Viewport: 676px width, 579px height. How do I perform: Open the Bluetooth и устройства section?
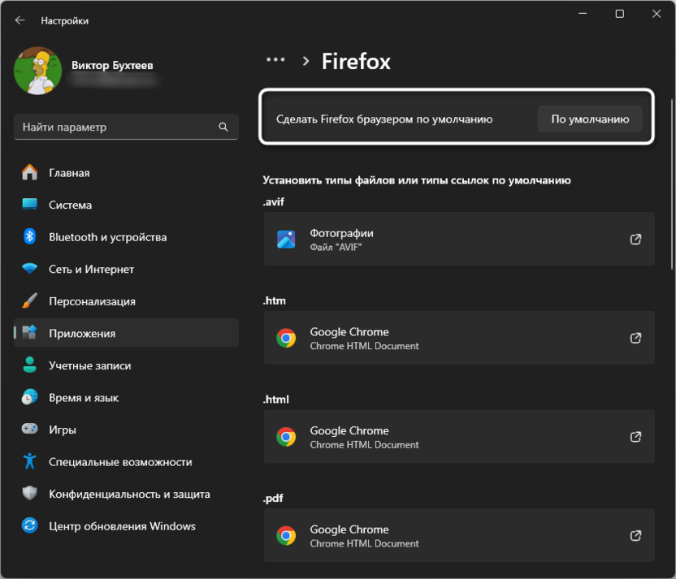point(107,237)
